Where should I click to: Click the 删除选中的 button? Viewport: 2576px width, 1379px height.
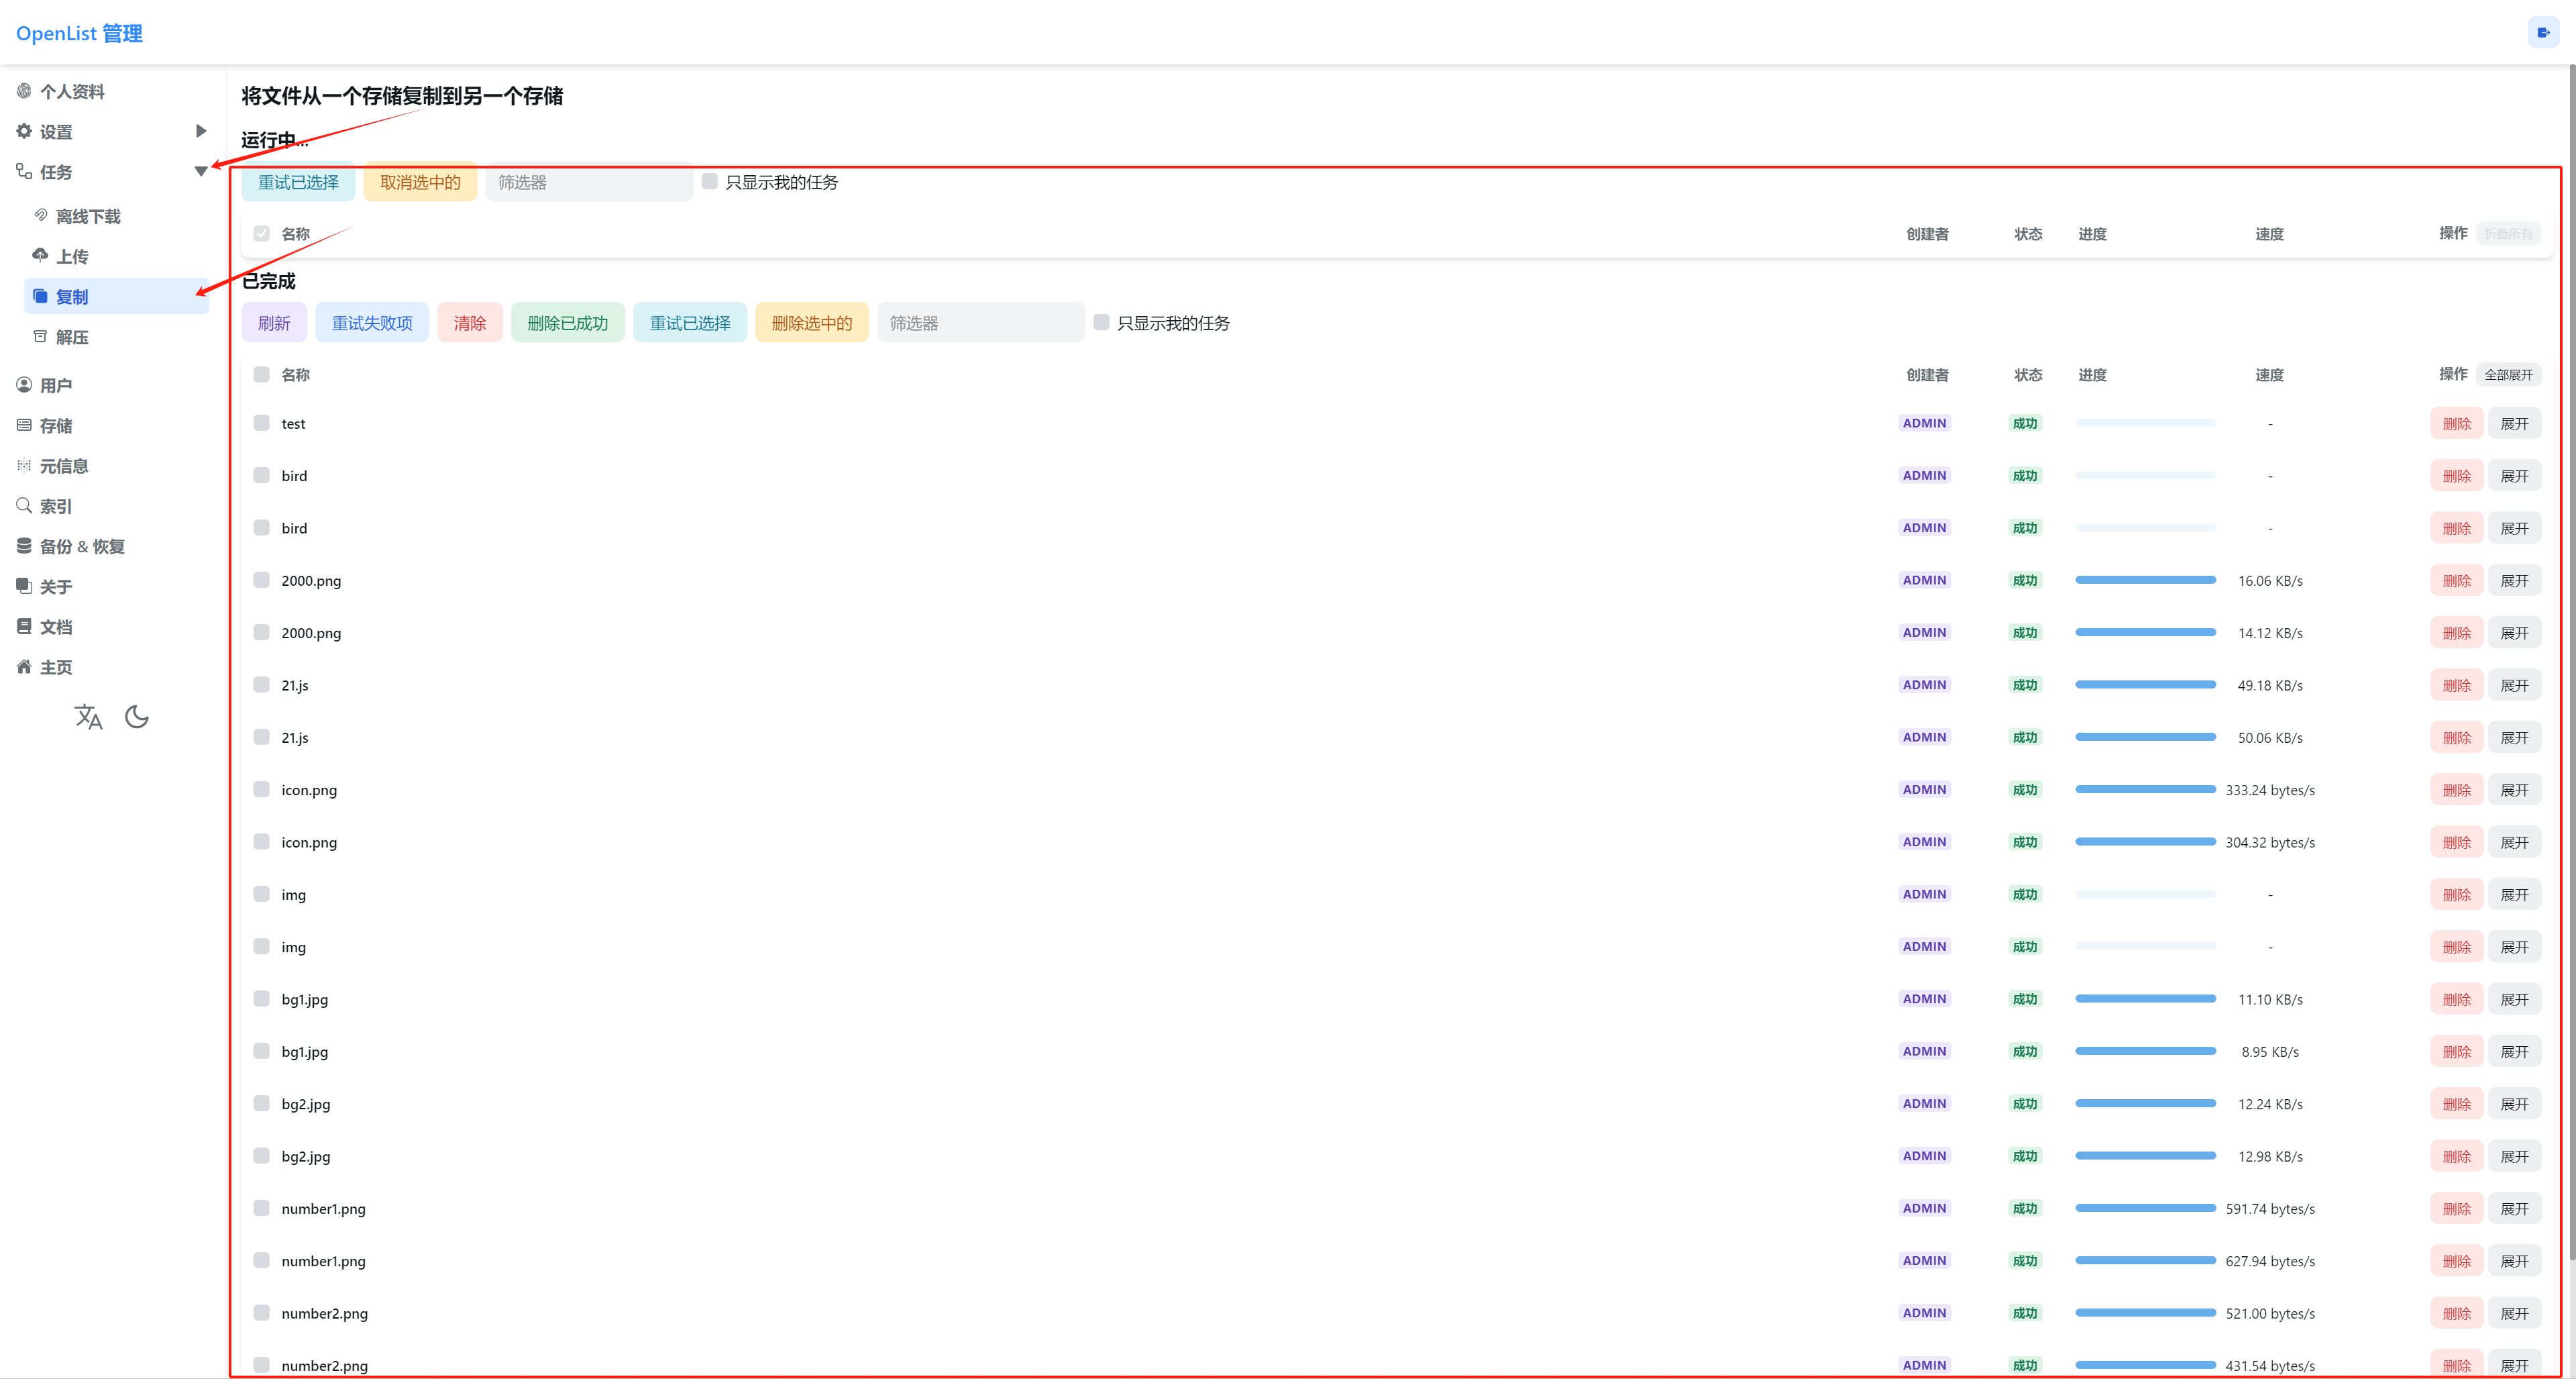point(812,323)
